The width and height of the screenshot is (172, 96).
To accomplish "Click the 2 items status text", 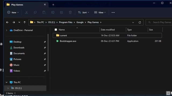I will click(10, 93).
